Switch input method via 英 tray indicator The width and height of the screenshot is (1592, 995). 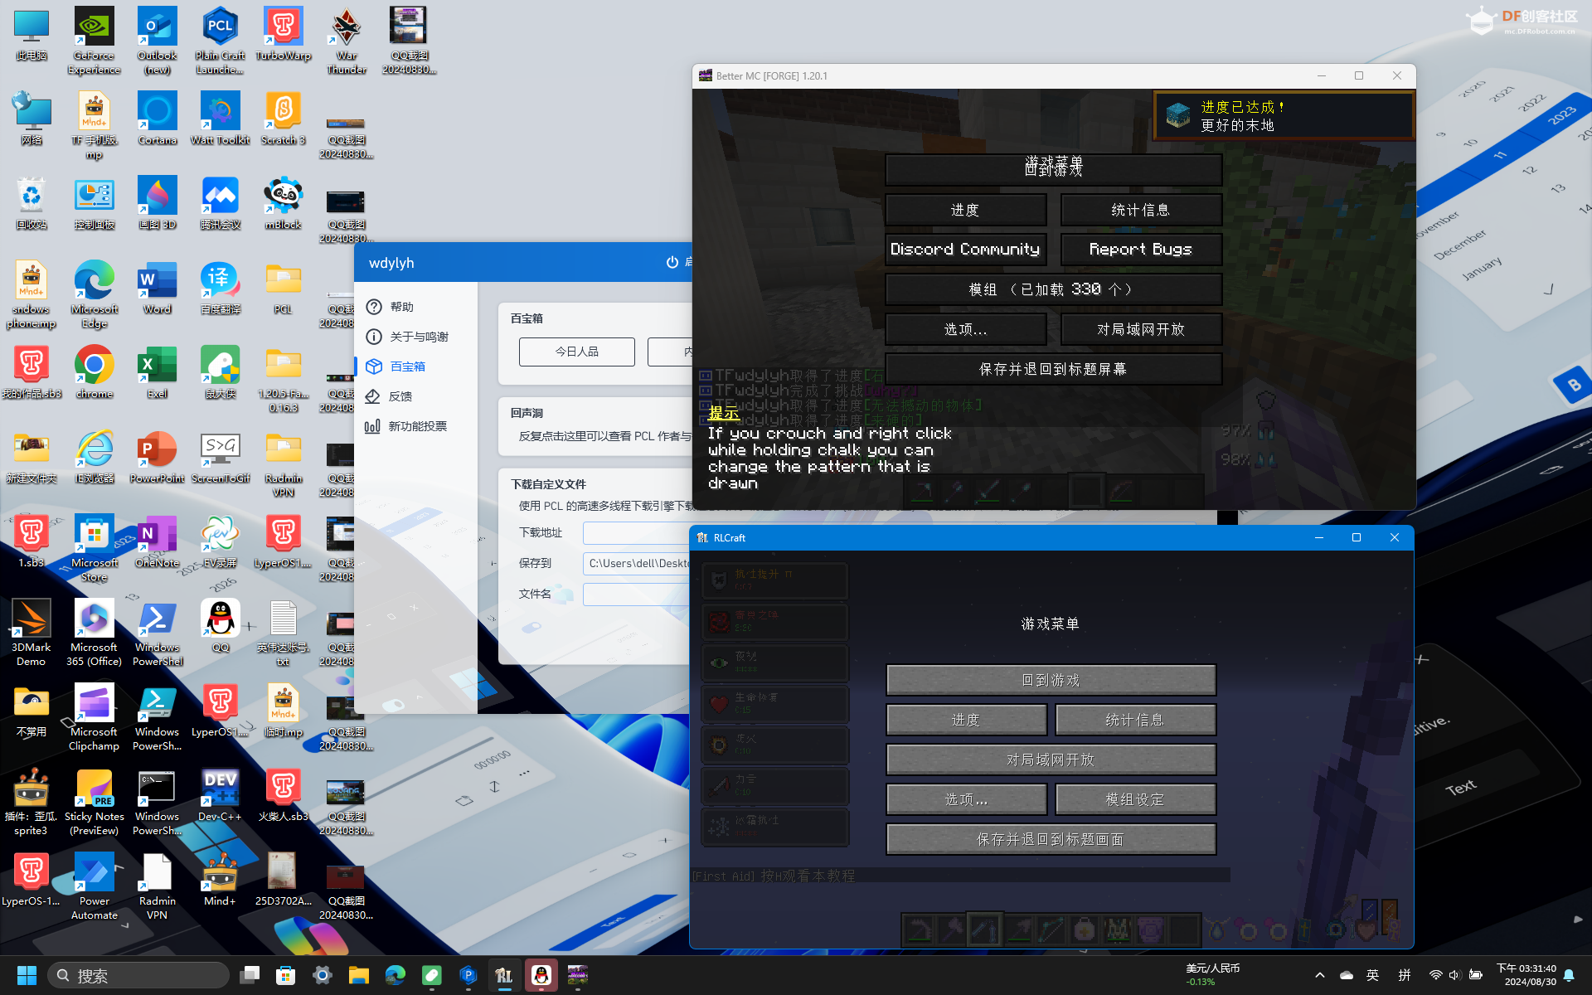pos(1373,975)
